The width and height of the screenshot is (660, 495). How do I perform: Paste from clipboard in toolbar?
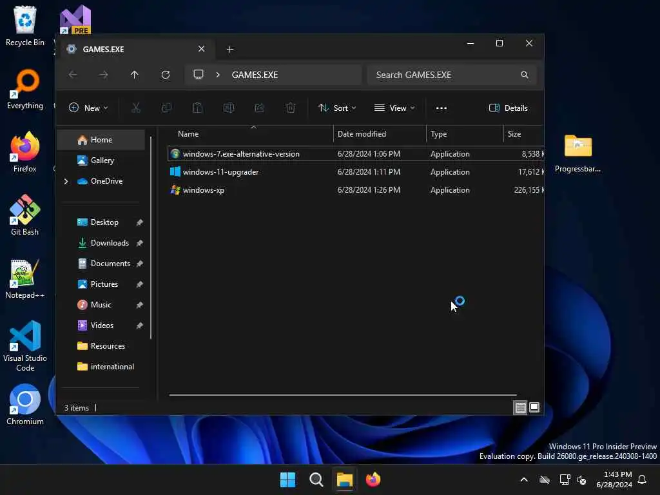198,108
